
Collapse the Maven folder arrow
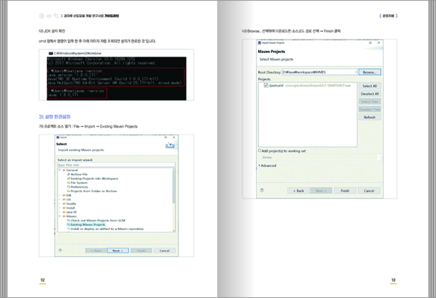[60, 216]
